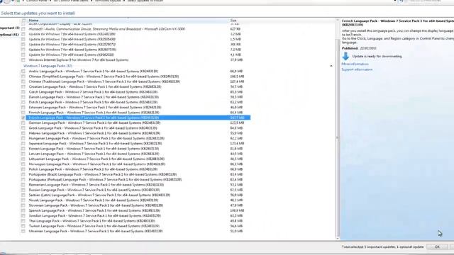Click the 'Select the updates you want to install' heading

tap(38, 13)
